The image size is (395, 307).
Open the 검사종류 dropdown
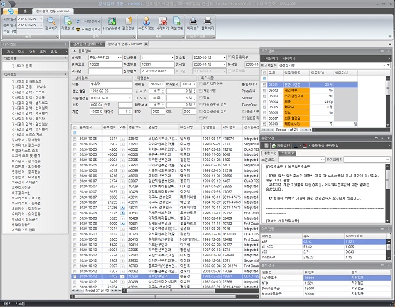click(172, 57)
